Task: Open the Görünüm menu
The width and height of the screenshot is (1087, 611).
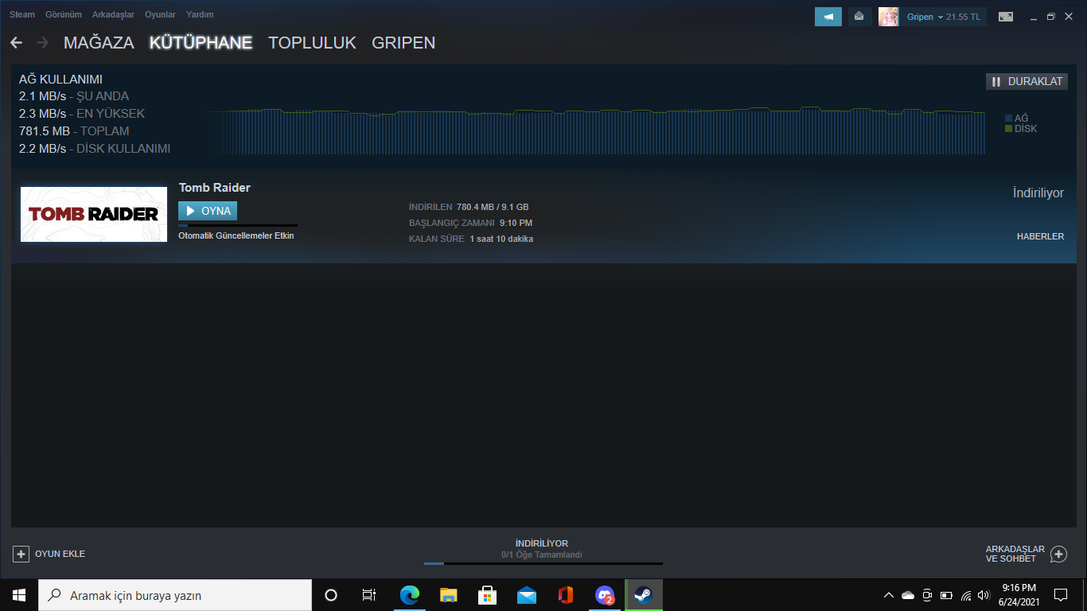Action: pos(64,14)
